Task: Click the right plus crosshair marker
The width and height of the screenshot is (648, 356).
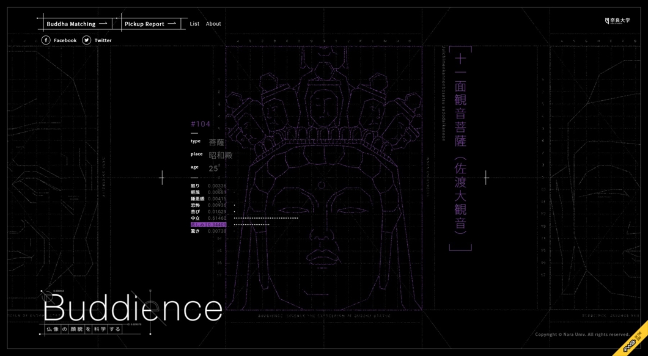Action: [486, 178]
